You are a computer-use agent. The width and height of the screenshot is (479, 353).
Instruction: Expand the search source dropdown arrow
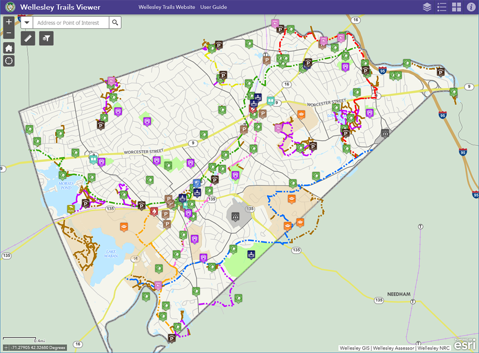pyautogui.click(x=27, y=22)
